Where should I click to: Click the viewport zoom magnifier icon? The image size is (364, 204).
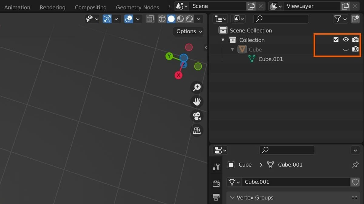click(197, 87)
